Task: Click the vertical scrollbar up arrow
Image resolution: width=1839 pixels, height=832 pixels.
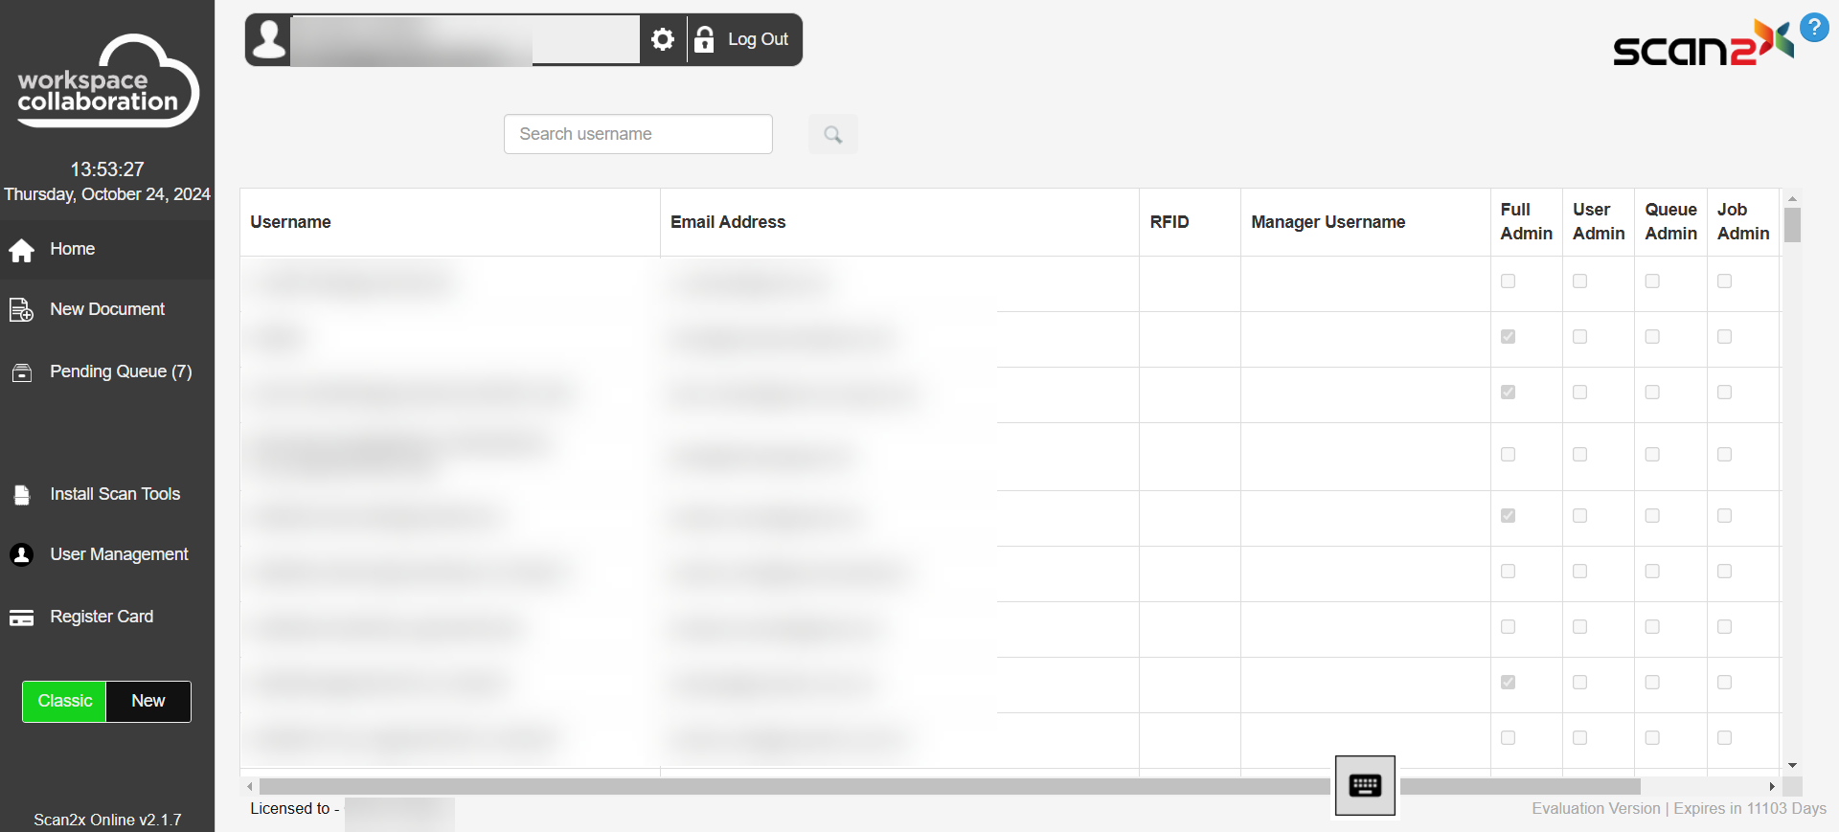Action: (x=1792, y=199)
